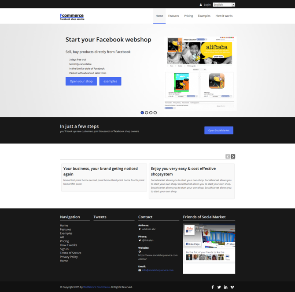Open the English language dropdown

pos(224,5)
